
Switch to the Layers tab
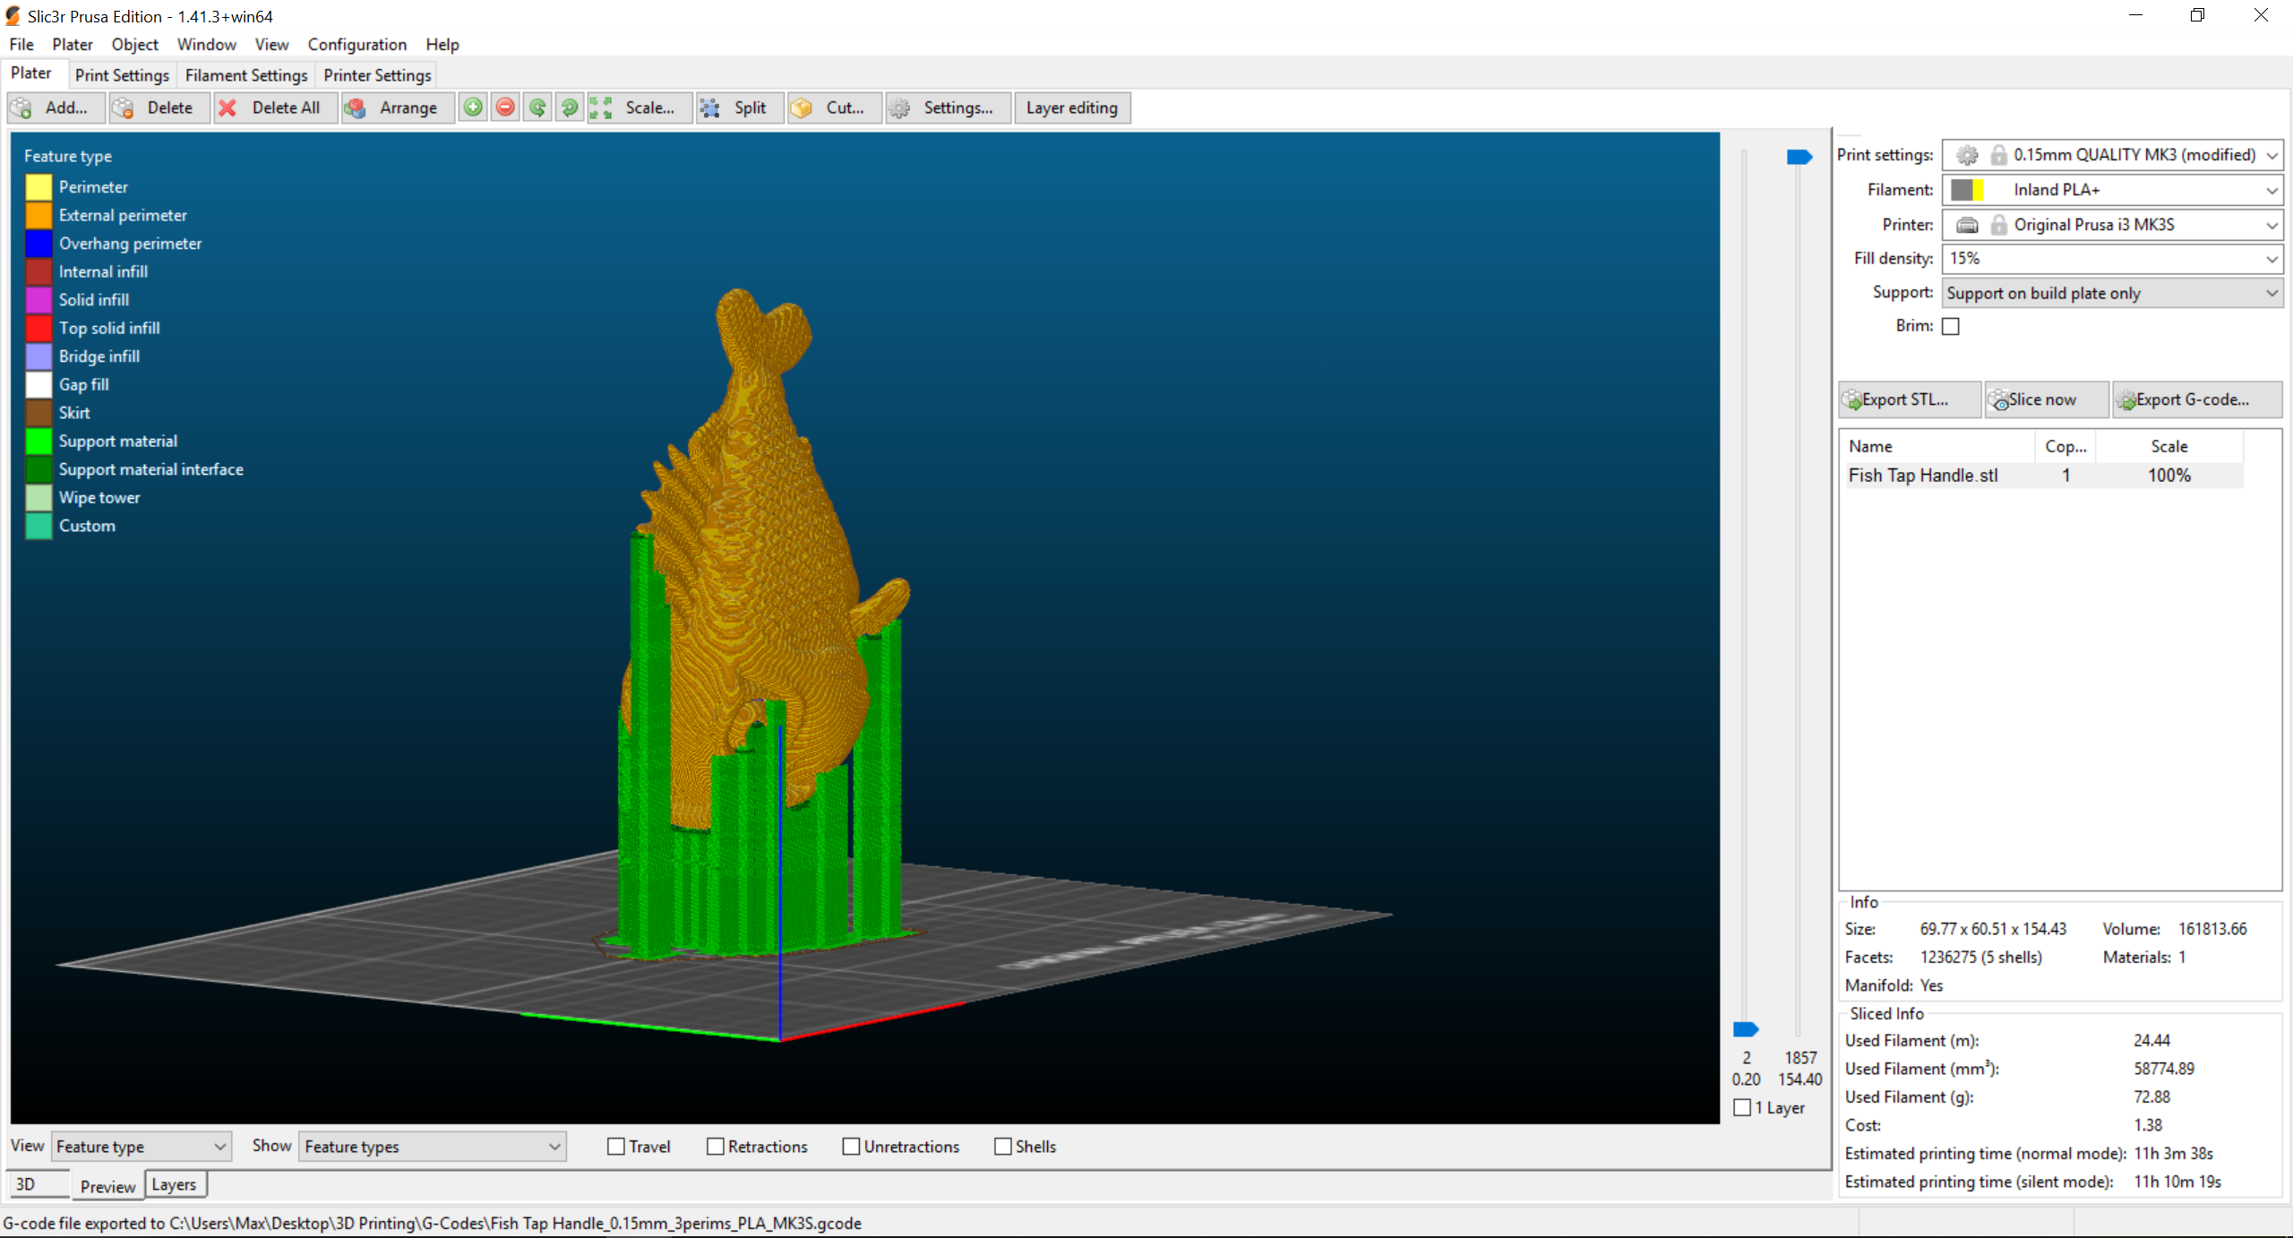175,1184
